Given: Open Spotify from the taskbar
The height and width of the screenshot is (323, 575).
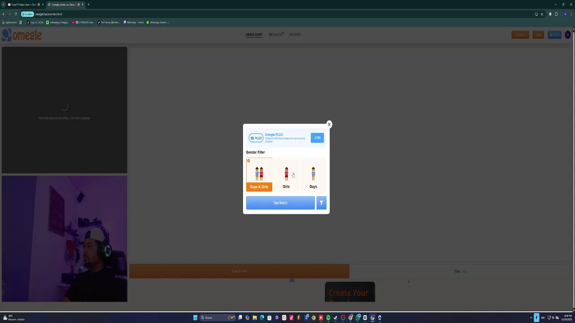Looking at the screenshot, I should [x=328, y=318].
